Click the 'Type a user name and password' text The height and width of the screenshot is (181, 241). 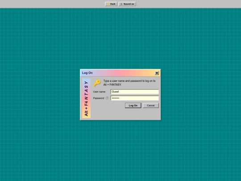pyautogui.click(x=129, y=83)
